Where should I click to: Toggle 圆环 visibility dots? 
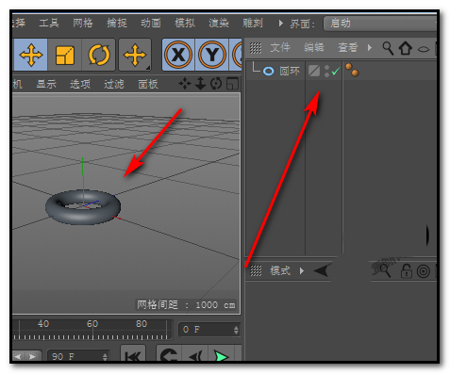click(x=326, y=71)
